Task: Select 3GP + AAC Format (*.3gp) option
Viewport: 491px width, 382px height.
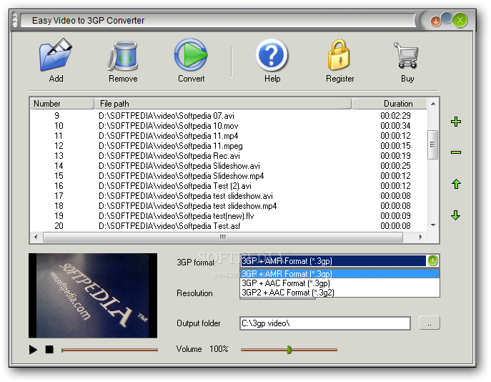Action: (x=339, y=283)
